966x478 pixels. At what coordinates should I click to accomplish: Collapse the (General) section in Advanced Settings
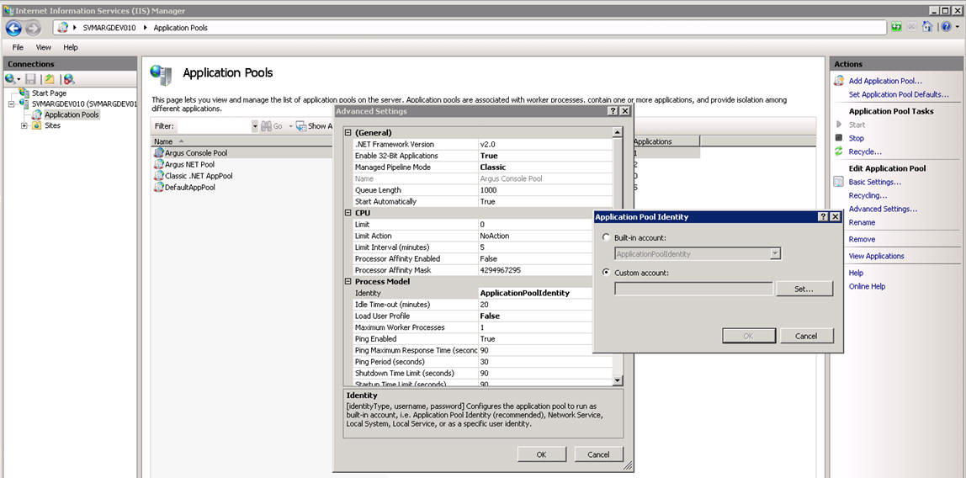click(348, 132)
